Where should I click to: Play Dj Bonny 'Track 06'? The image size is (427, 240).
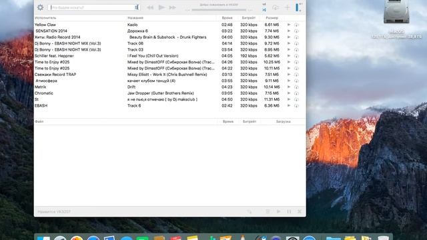point(289,43)
